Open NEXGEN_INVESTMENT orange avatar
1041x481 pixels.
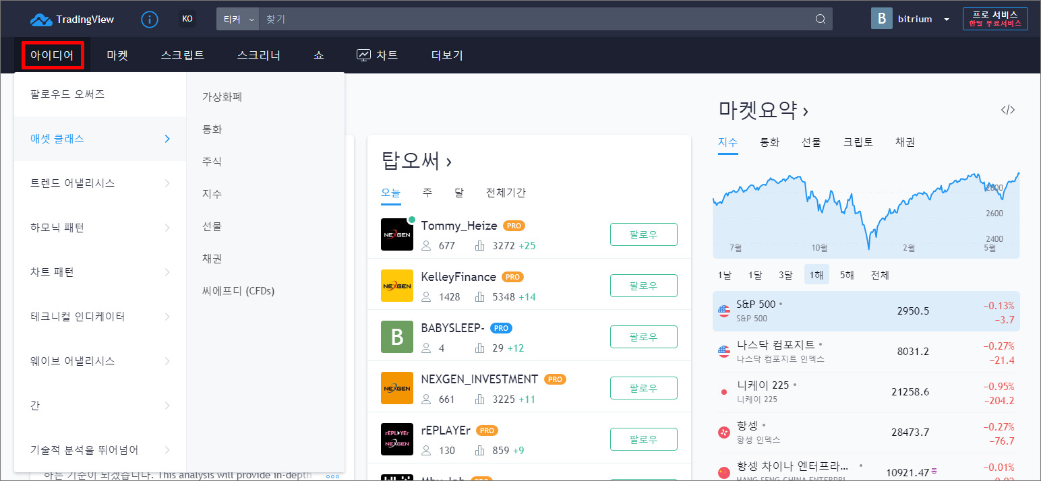[x=397, y=388]
